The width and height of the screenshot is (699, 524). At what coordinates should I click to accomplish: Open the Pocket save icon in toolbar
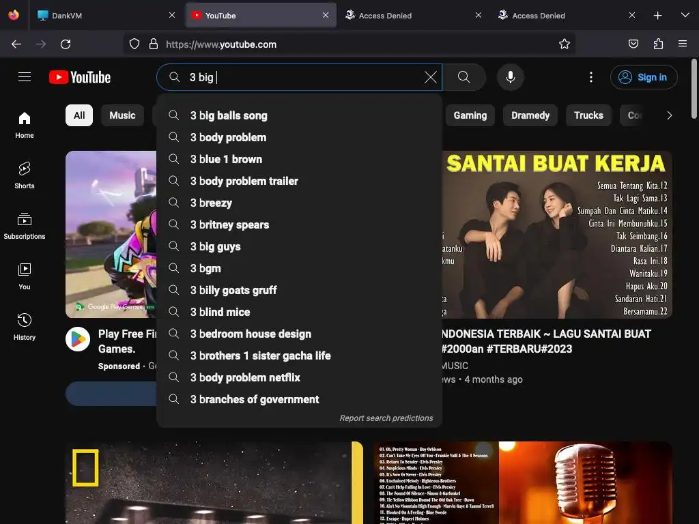click(633, 44)
